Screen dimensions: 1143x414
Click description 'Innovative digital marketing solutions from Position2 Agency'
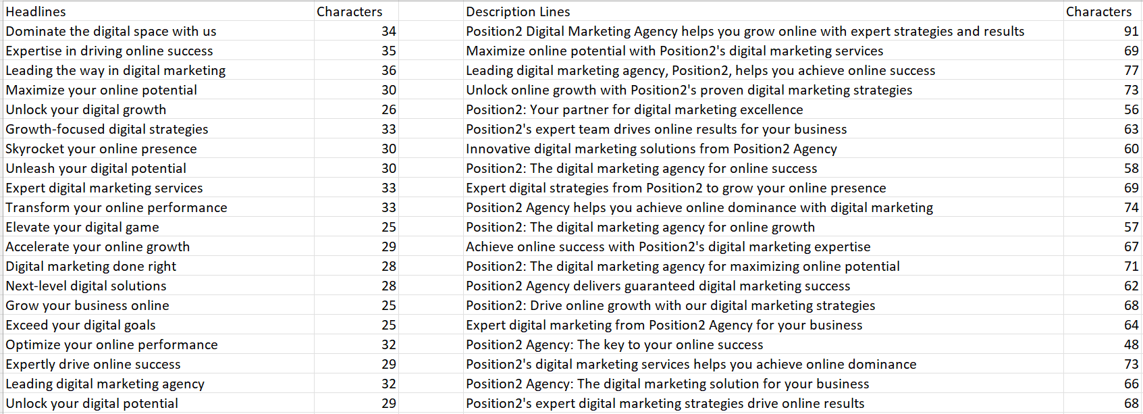tap(764, 149)
